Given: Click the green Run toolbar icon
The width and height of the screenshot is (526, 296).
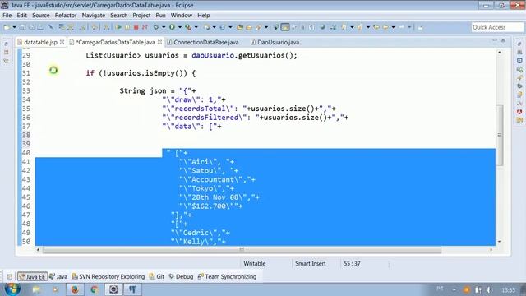Looking at the screenshot, I should click(x=172, y=27).
